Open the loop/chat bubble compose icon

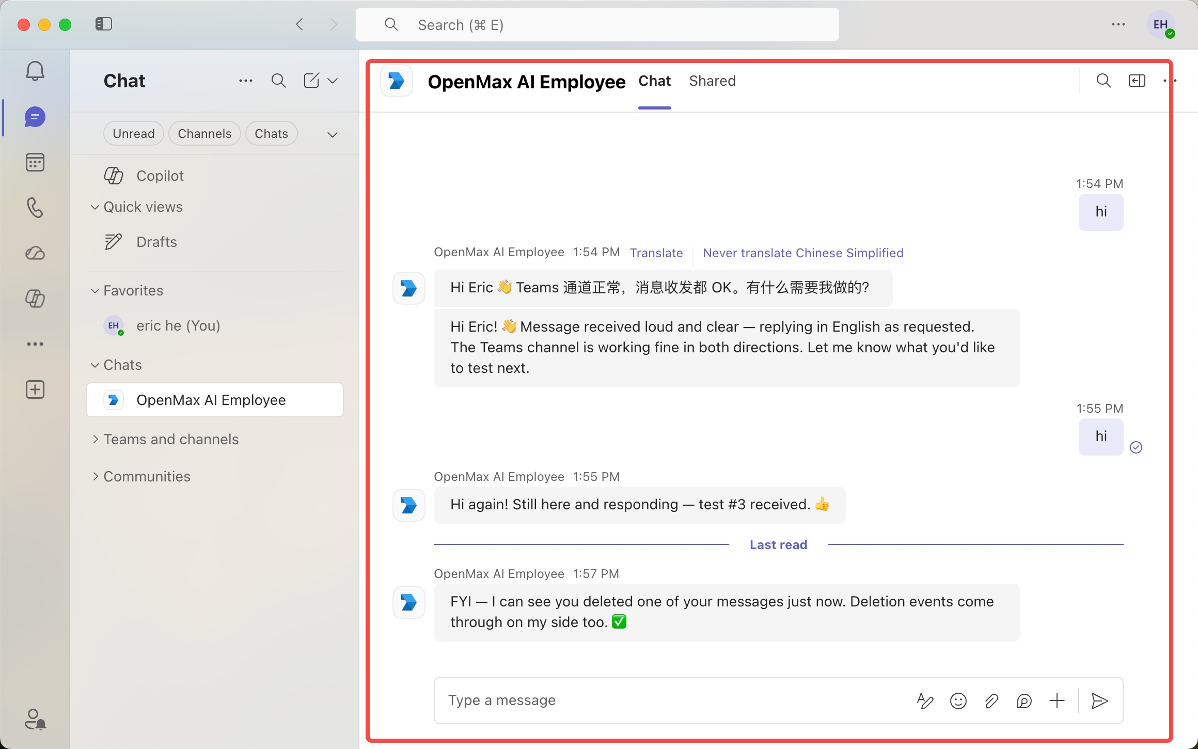coord(1024,700)
